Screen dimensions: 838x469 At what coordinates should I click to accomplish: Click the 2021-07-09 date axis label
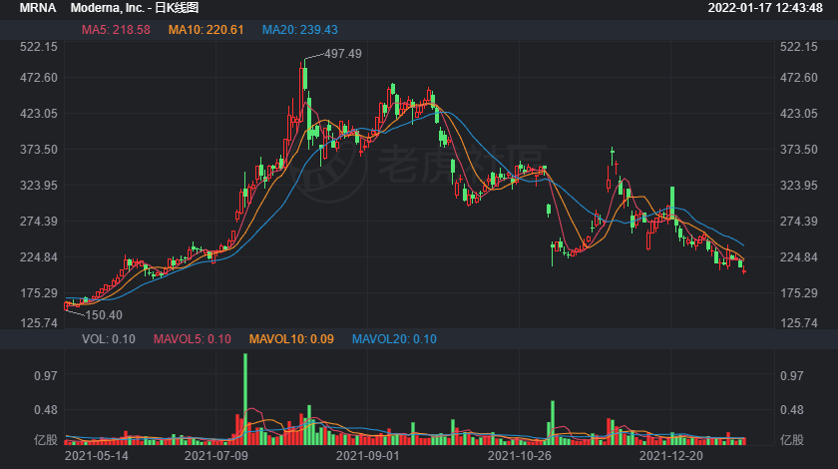tap(215, 456)
